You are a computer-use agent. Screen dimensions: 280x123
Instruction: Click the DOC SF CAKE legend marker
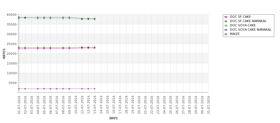tap(226, 17)
